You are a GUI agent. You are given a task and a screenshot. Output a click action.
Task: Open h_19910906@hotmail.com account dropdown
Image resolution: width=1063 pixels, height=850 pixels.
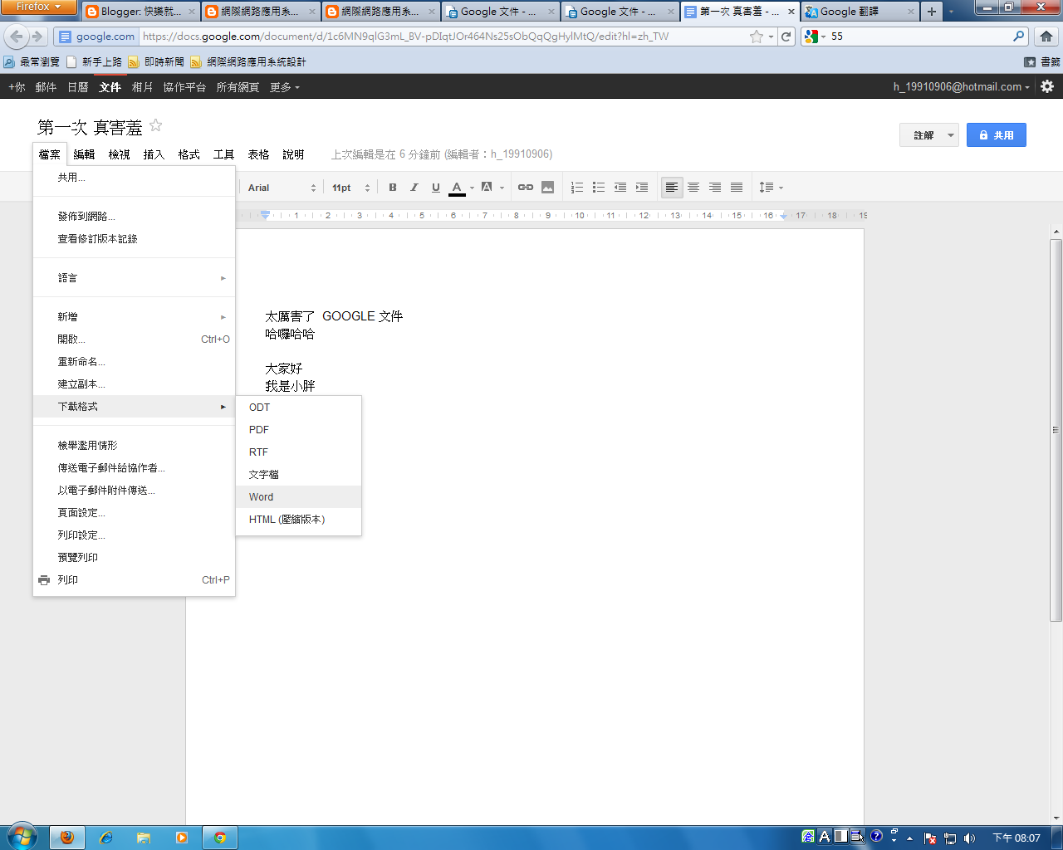click(962, 86)
